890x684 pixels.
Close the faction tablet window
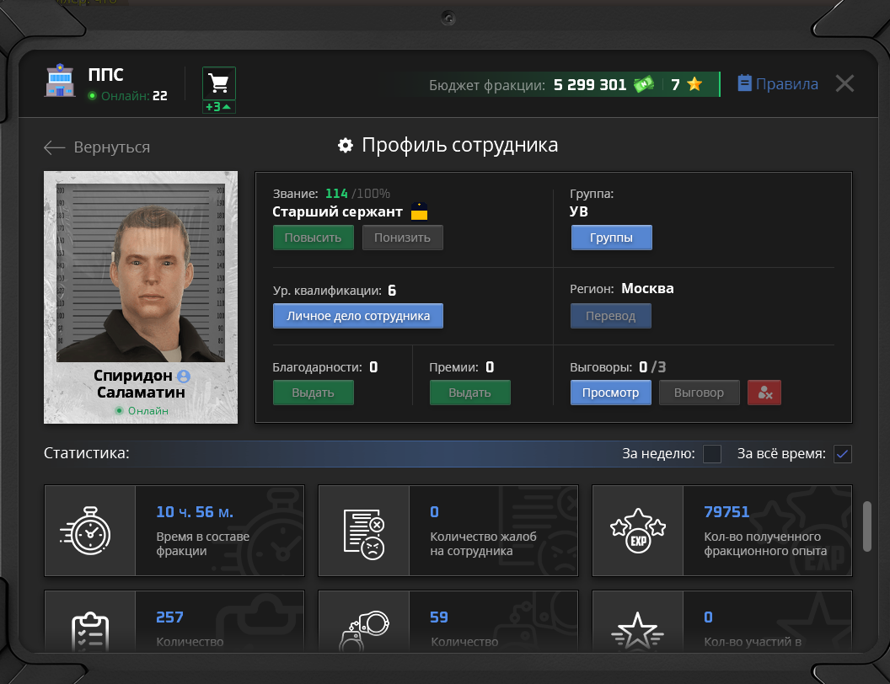coord(844,84)
